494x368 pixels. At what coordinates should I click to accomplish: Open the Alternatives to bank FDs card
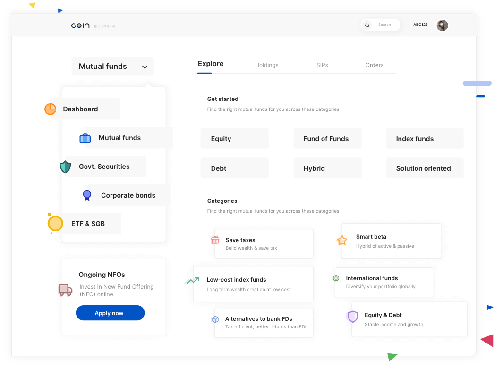click(264, 323)
